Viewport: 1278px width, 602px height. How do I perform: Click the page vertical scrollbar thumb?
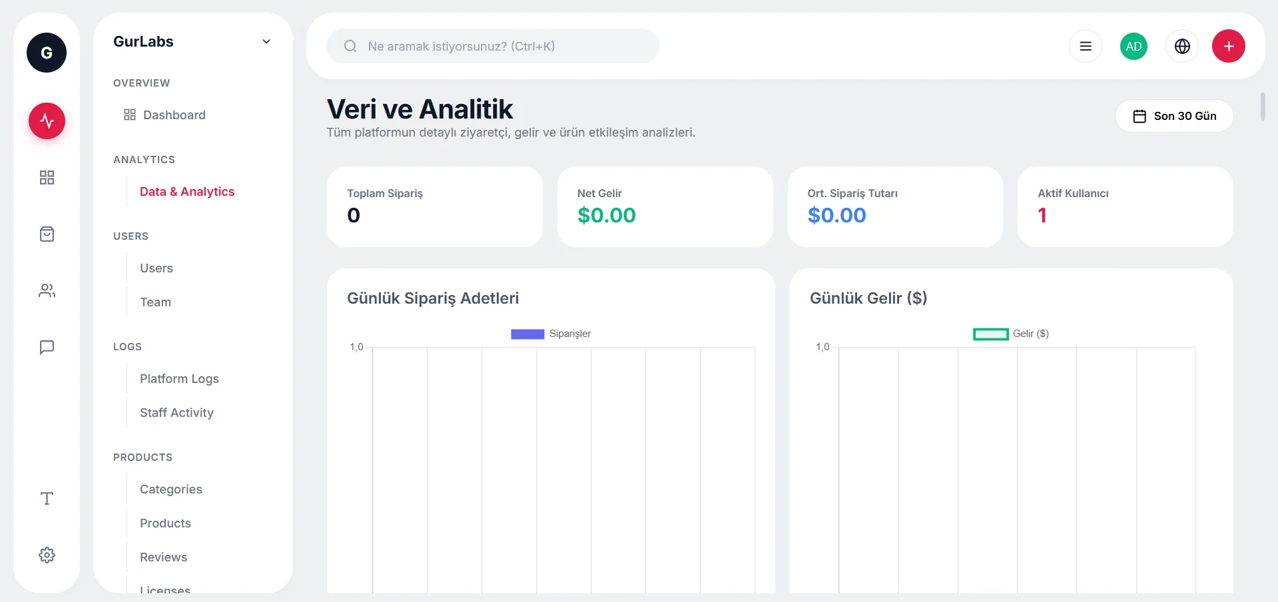(x=1263, y=107)
